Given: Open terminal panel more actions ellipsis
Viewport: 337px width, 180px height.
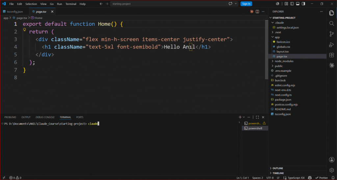Looking at the screenshot, I should coord(249,117).
